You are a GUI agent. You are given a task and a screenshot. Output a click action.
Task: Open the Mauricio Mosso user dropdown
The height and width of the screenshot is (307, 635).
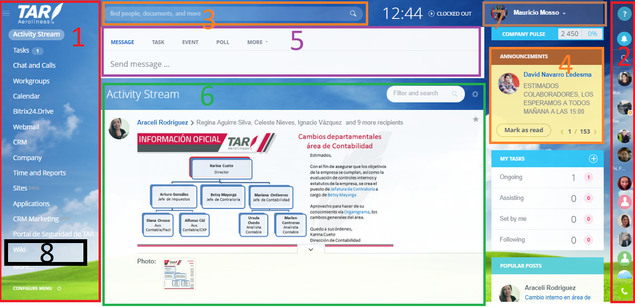click(539, 13)
